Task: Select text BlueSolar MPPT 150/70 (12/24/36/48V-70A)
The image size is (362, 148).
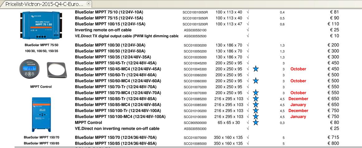Action: pyautogui.click(x=116, y=138)
